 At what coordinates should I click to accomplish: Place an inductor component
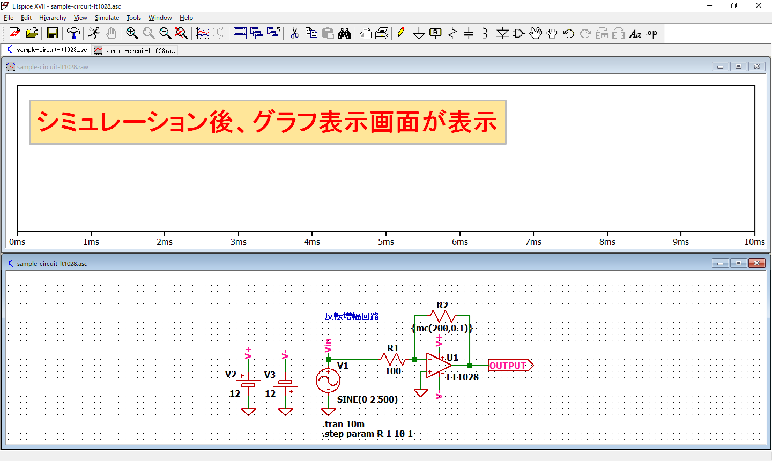point(484,33)
